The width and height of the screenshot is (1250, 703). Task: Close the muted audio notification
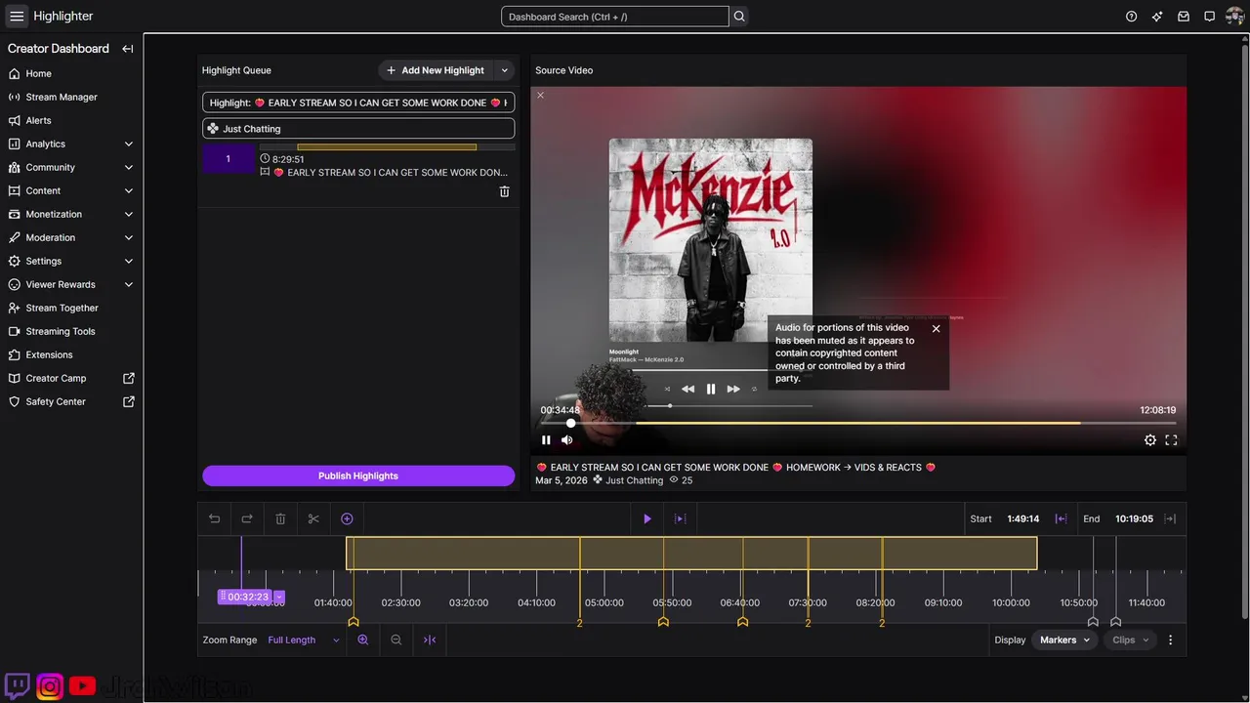[x=936, y=329]
